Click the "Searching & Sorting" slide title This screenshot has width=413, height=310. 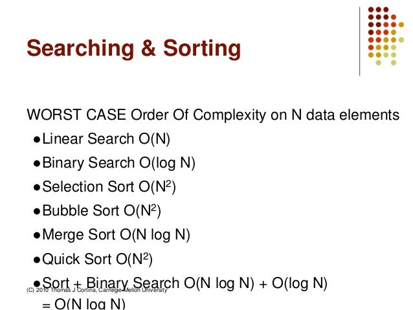133,49
